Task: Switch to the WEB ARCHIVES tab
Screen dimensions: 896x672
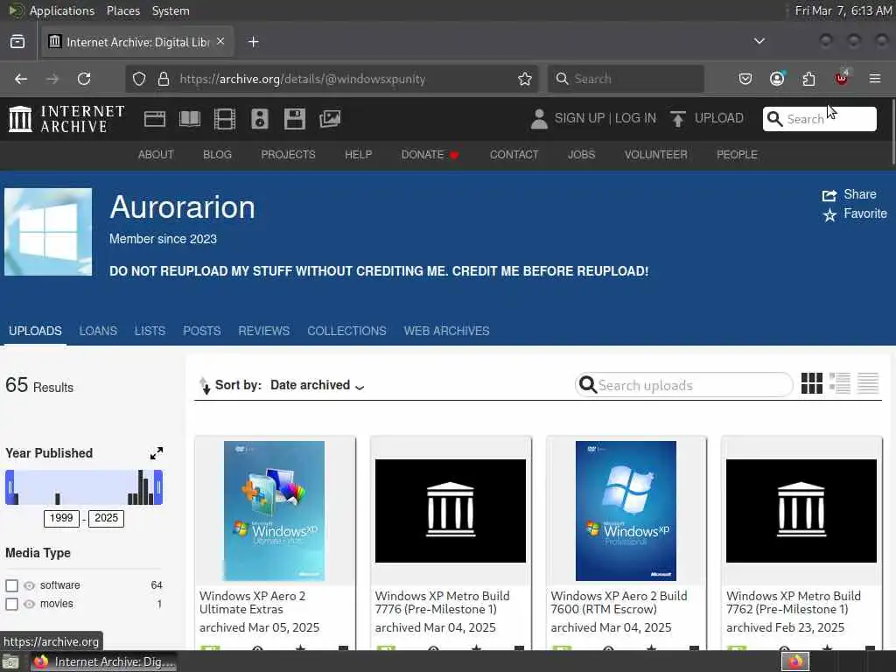Action: 447,332
